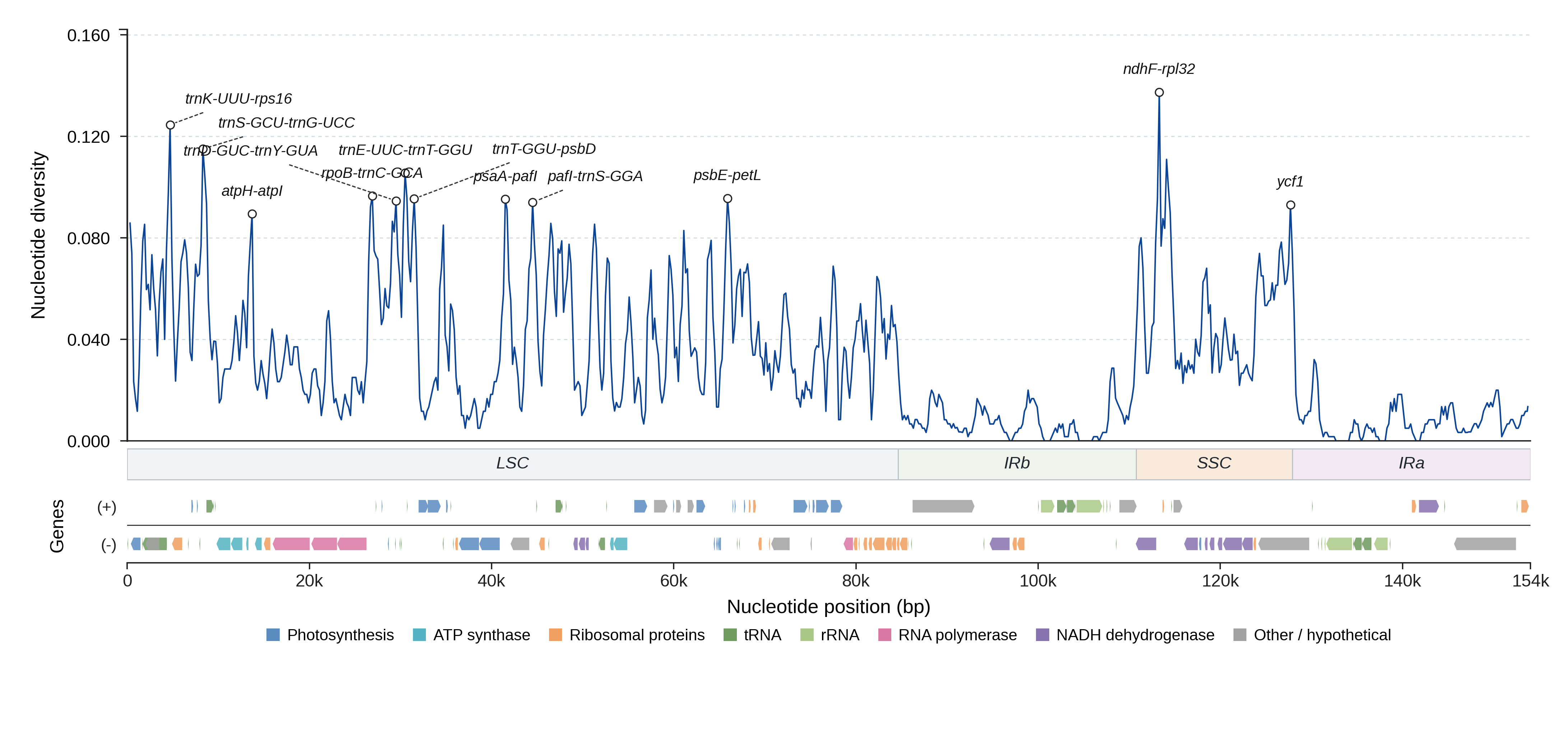The width and height of the screenshot is (1552, 754).
Task: Click the '(+)' strand label
Action: [x=107, y=507]
